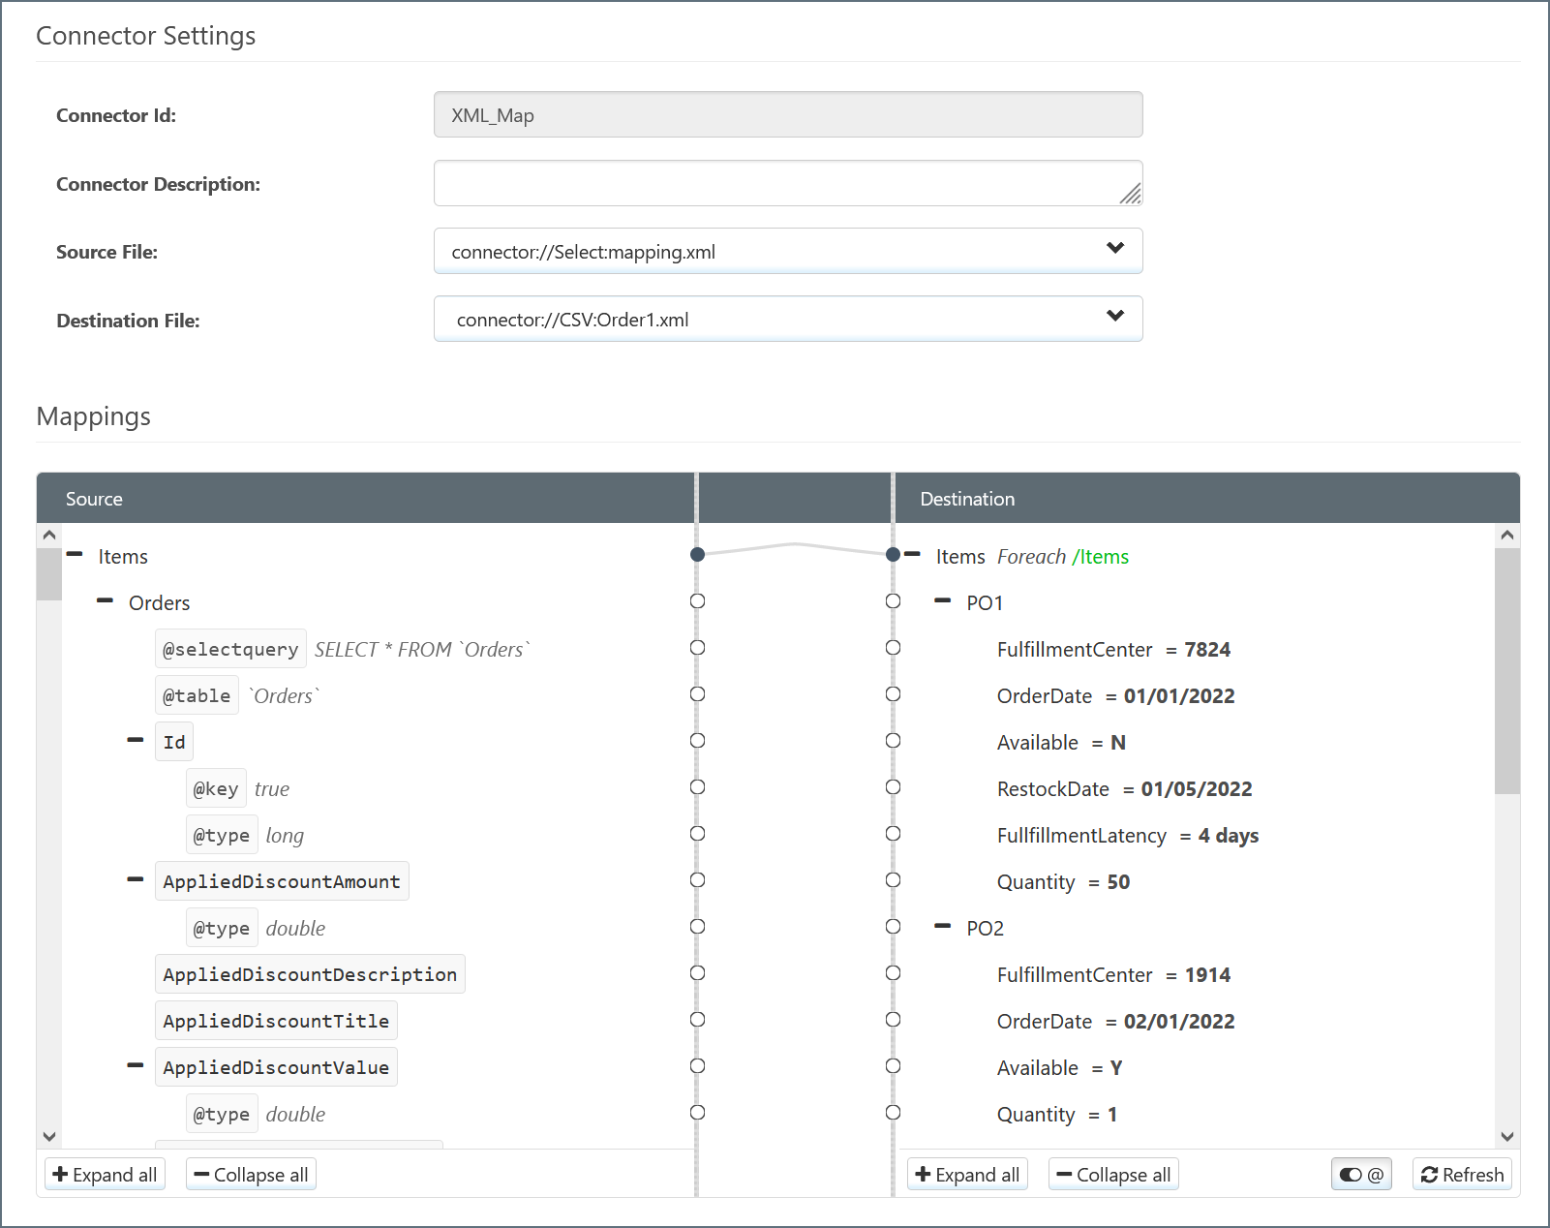Click the source connector circle beside AppliedDiscountTitle
Image resolution: width=1550 pixels, height=1228 pixels.
[697, 1020]
